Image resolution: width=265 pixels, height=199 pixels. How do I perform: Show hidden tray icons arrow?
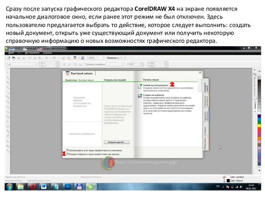[223, 187]
